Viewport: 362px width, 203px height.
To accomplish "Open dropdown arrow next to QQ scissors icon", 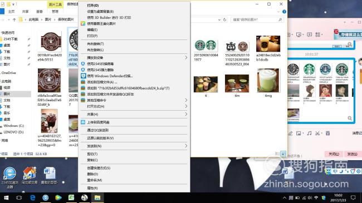I will pos(321,133).
